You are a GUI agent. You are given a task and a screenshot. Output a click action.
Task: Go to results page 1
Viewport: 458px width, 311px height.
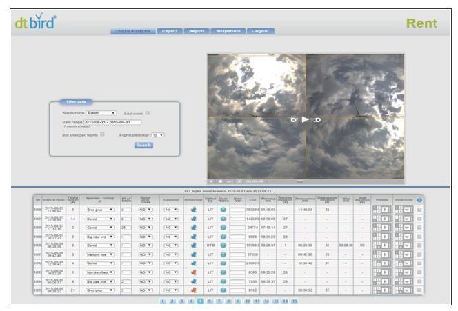pos(163,301)
